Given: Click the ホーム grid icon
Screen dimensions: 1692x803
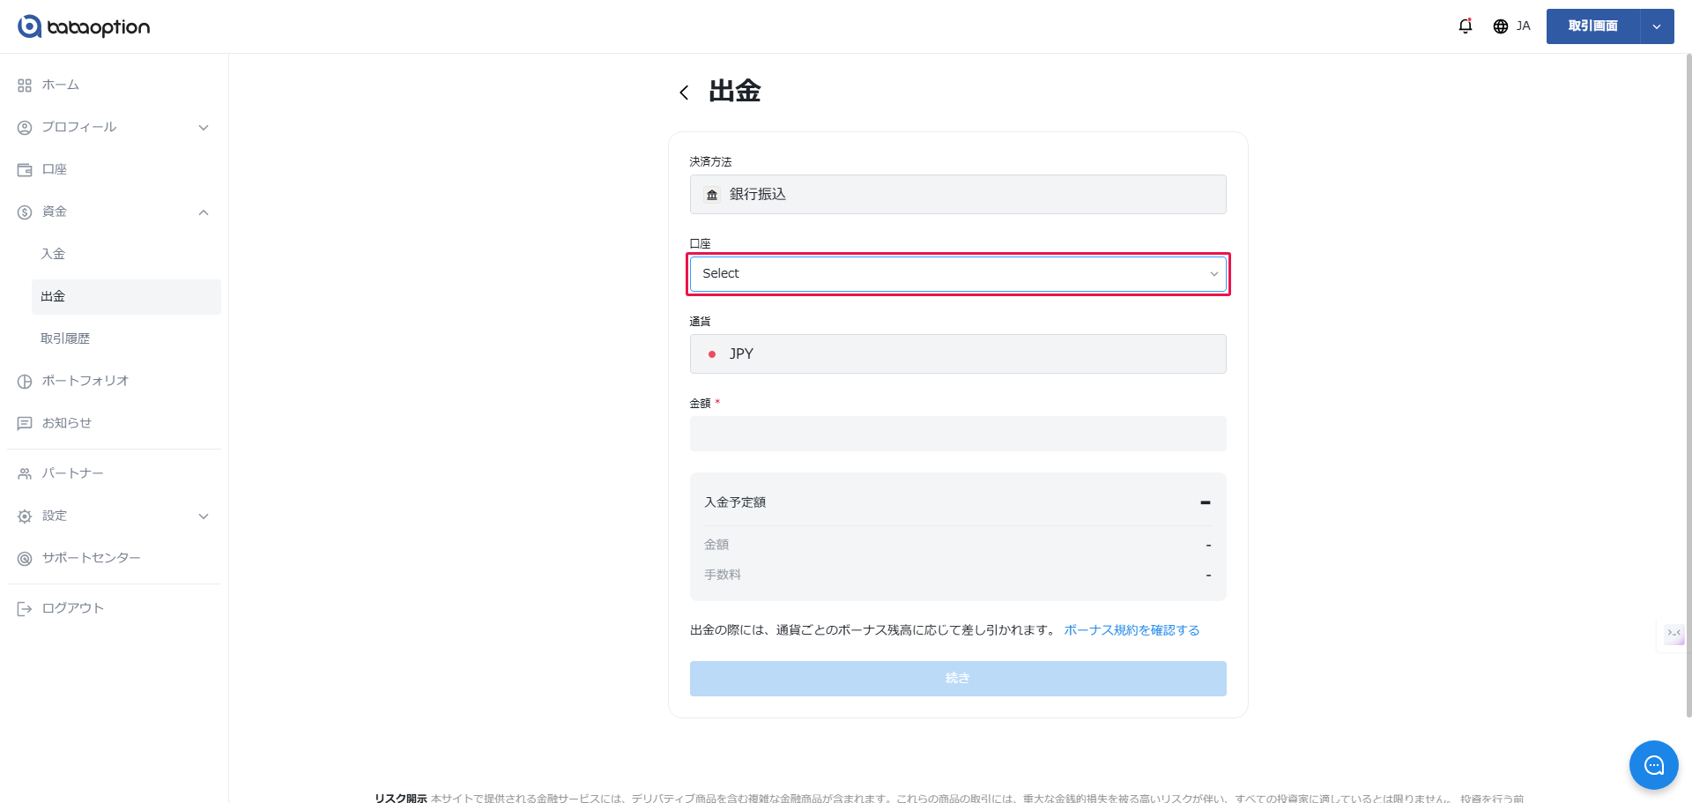Looking at the screenshot, I should click(25, 86).
